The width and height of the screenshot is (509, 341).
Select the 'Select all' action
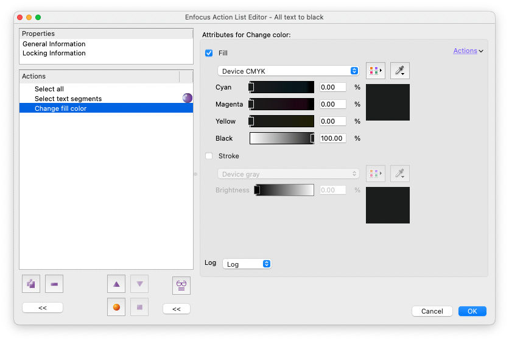106,89
